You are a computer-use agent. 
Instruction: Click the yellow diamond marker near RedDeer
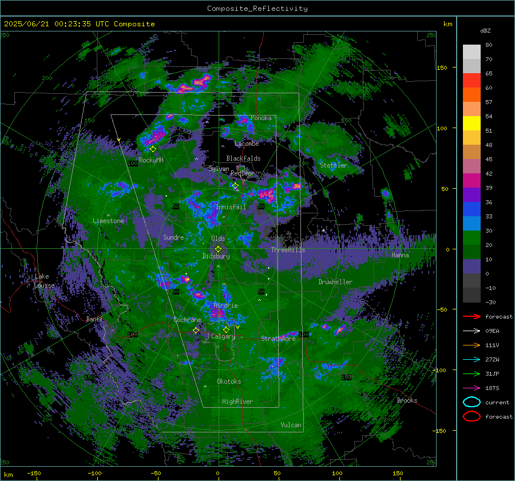coord(235,186)
